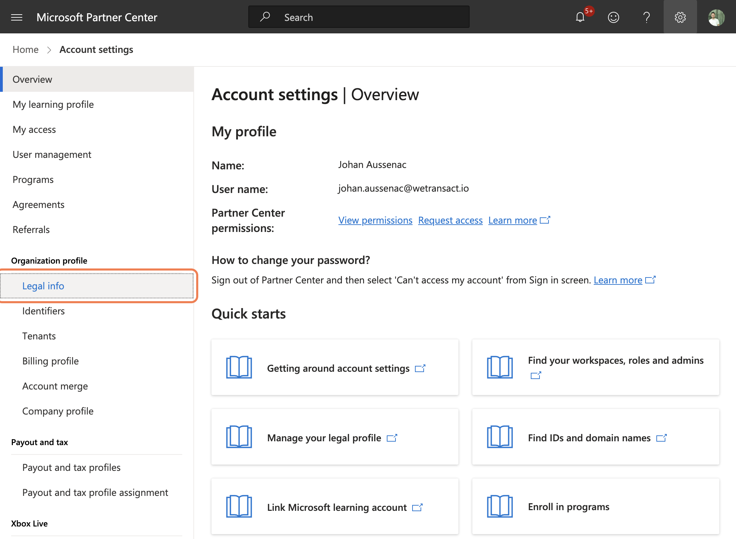This screenshot has height=539, width=736.
Task: Click the Search input field
Action: (x=359, y=17)
